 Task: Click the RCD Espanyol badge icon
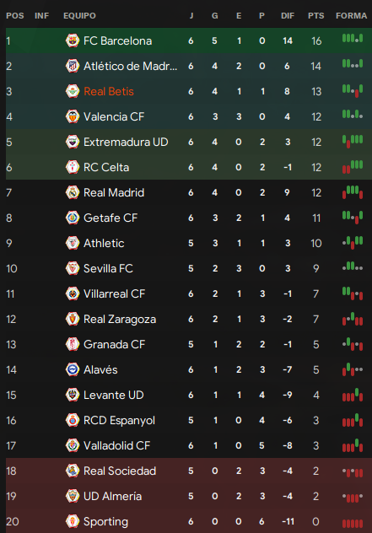(73, 420)
